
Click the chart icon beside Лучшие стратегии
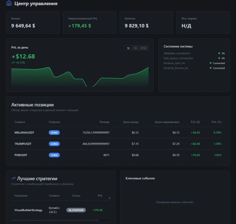pos(13,178)
